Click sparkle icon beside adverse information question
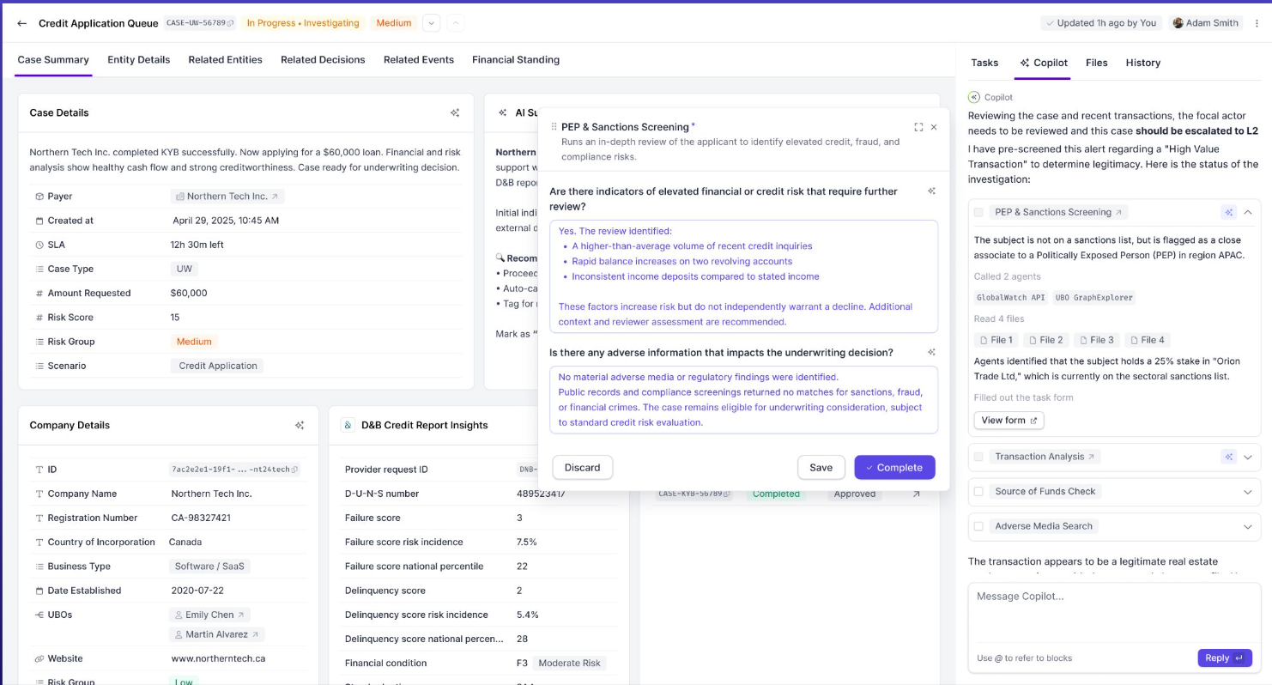The height and width of the screenshot is (685, 1272). click(931, 352)
